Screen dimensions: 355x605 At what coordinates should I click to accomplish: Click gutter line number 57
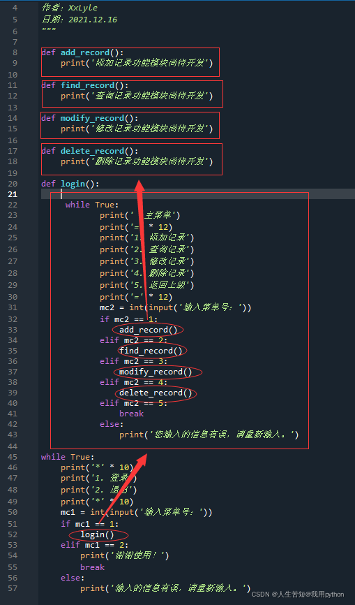pos(13,588)
